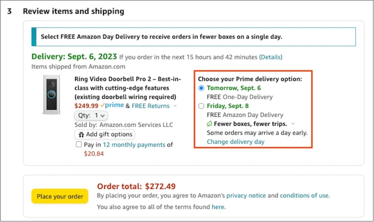Click the "here" terms link
374x222 pixels.
tap(218, 207)
